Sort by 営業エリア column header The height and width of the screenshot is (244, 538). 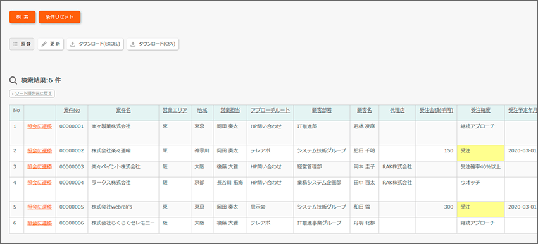coord(175,111)
